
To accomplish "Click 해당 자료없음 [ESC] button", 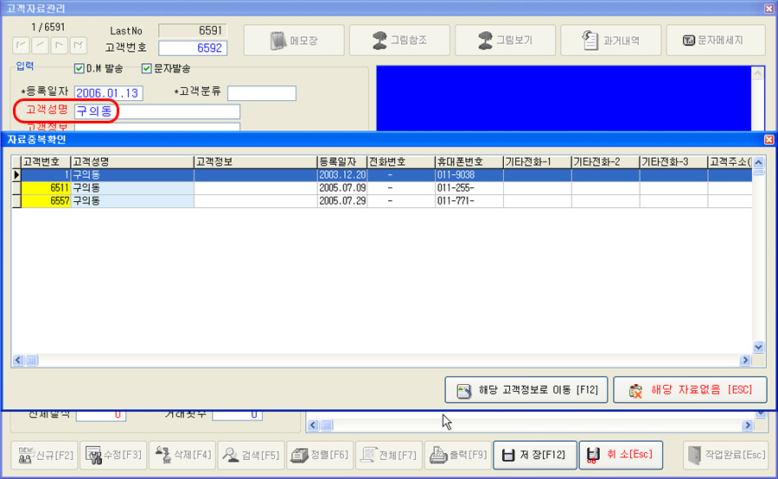I will [x=690, y=390].
